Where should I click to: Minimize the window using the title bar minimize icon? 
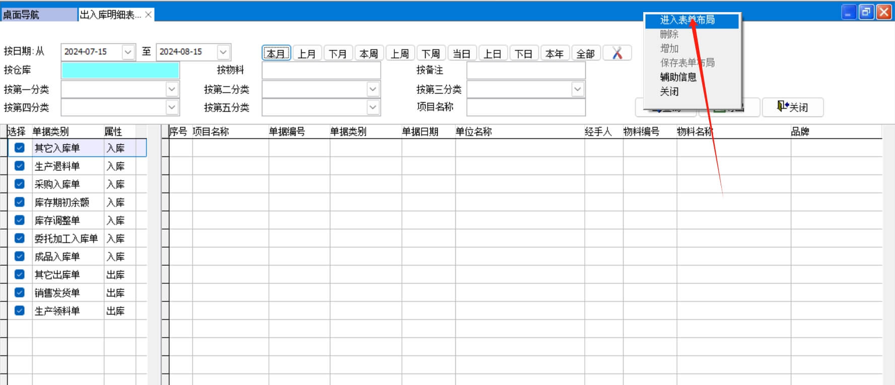click(849, 12)
